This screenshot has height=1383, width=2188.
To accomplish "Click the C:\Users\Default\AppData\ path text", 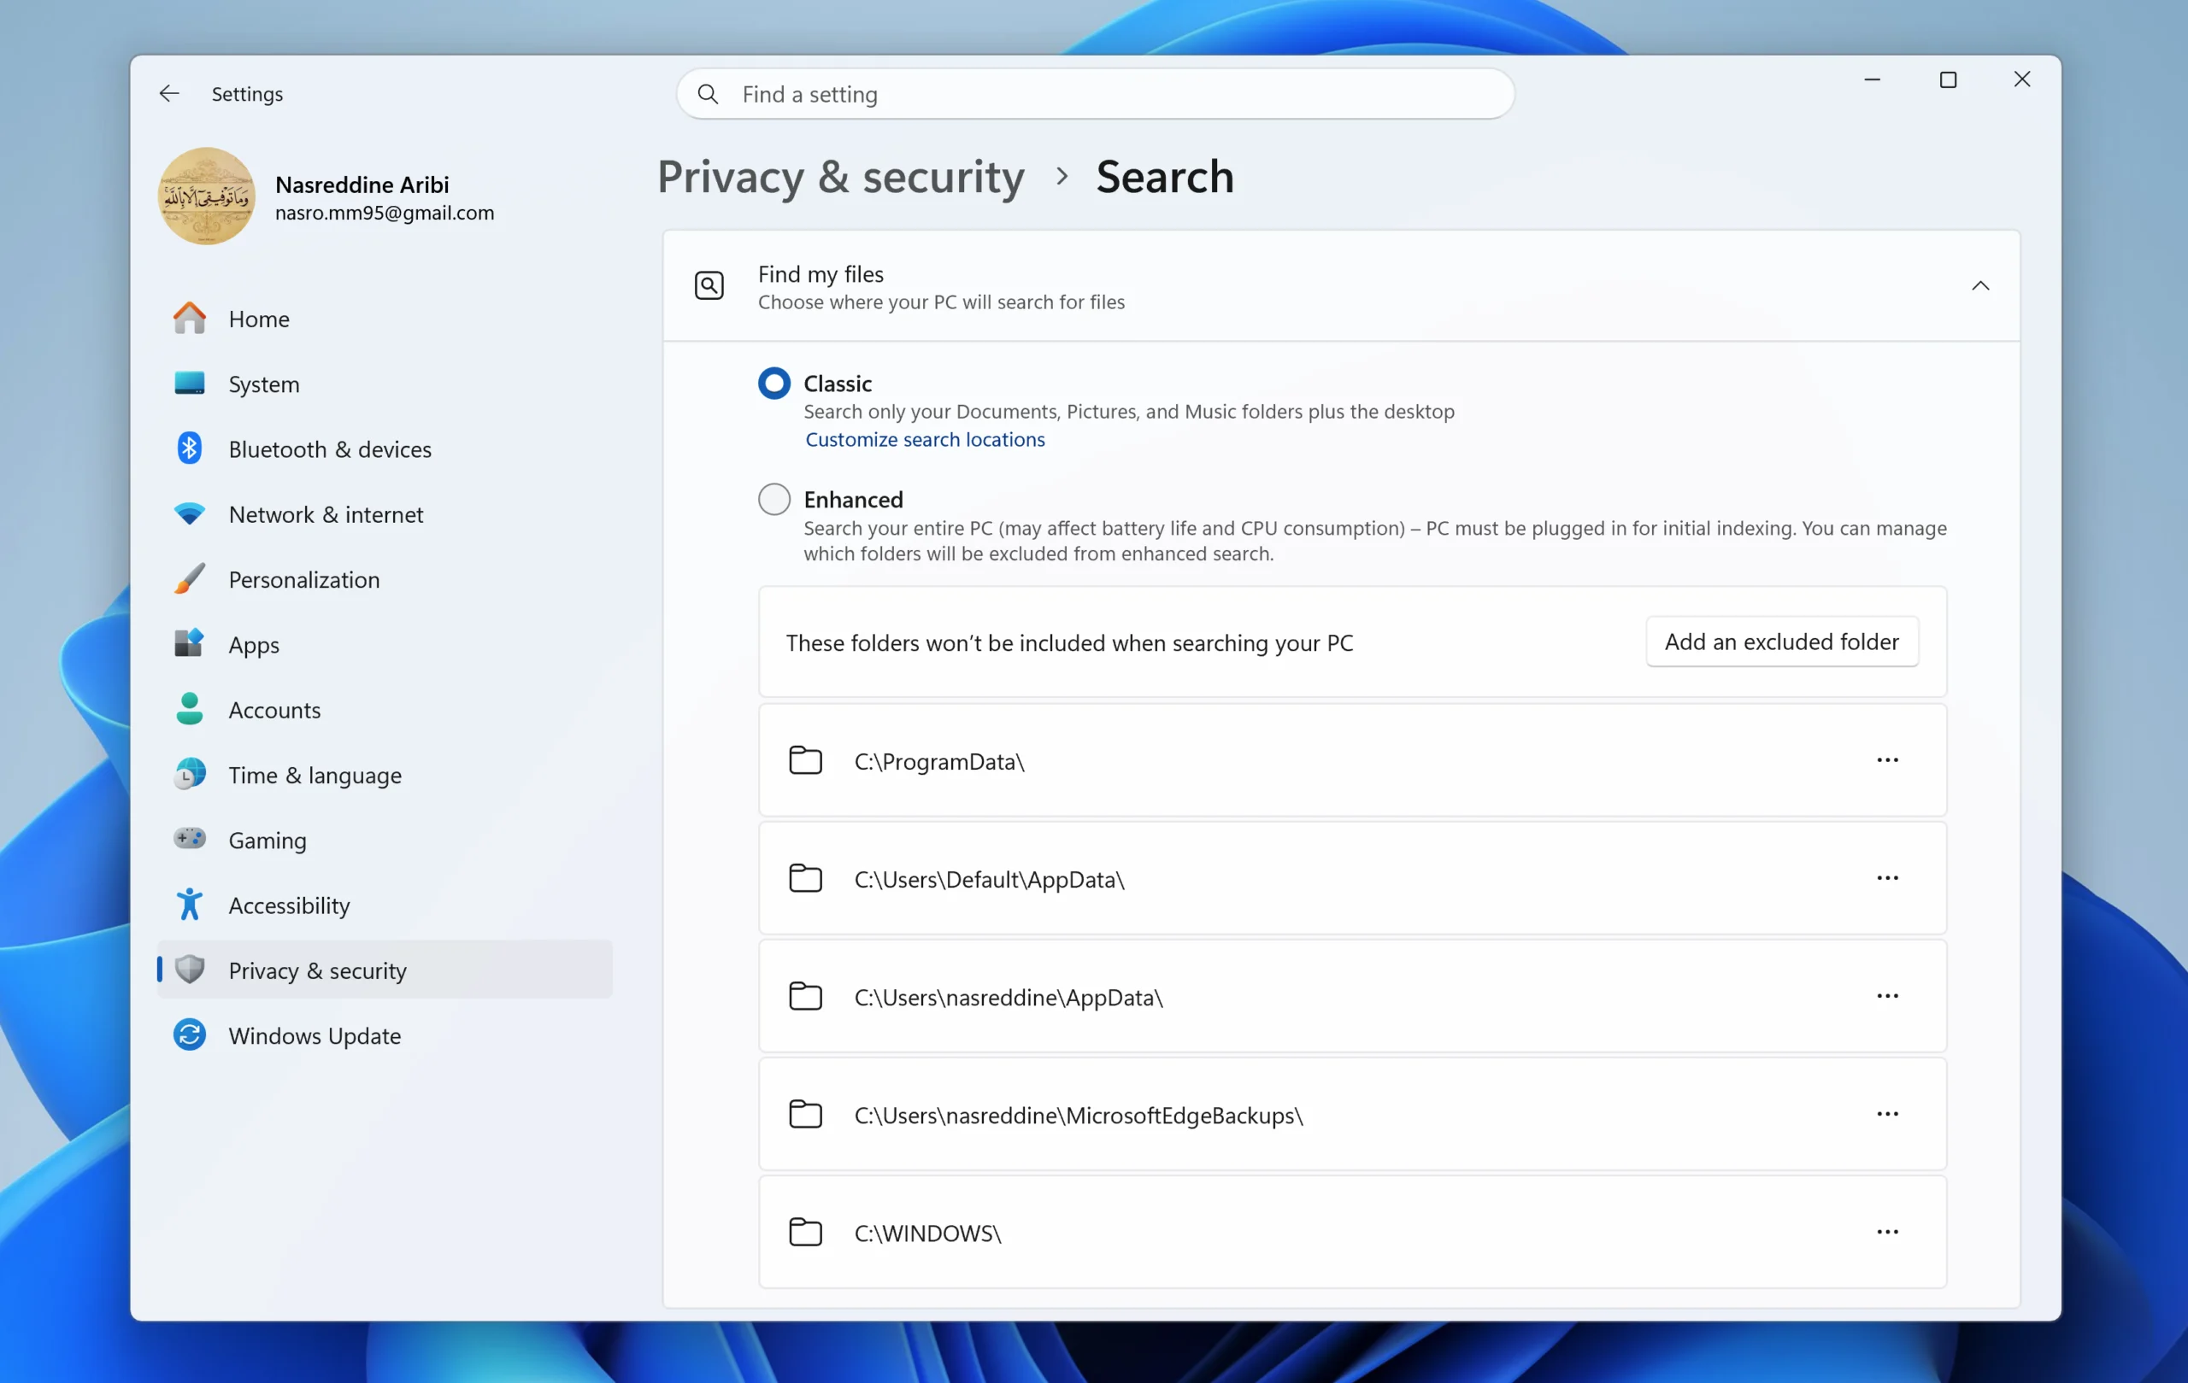I will (x=989, y=880).
